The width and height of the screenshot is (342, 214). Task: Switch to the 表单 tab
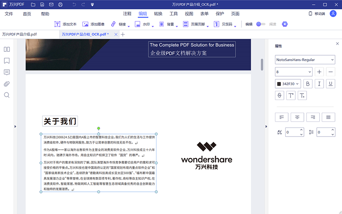point(204,14)
